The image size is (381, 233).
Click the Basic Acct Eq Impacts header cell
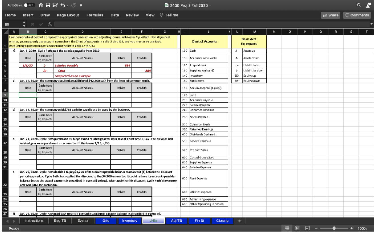(x=249, y=41)
